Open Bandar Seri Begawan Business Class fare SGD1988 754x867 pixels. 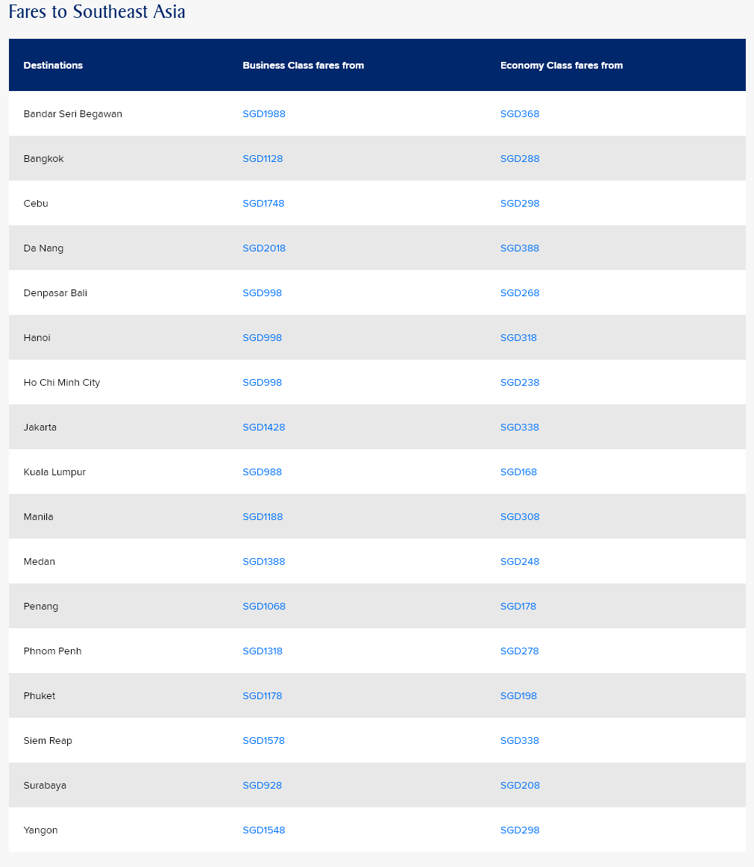click(x=264, y=114)
